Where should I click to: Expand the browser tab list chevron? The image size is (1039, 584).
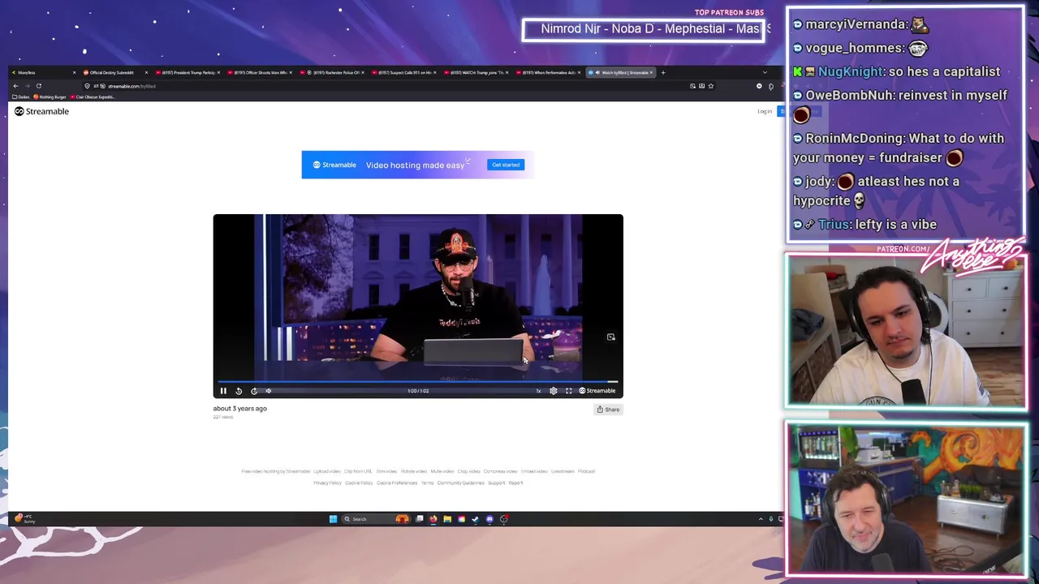(765, 73)
